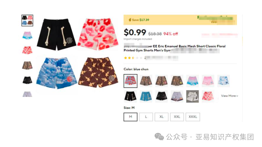Choose size L option
Image resolution: width=262 pixels, height=147 pixels.
(x=146, y=117)
